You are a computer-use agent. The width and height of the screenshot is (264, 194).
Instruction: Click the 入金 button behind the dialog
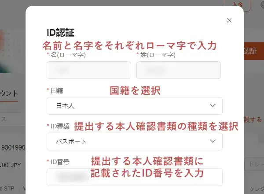click(238, 5)
